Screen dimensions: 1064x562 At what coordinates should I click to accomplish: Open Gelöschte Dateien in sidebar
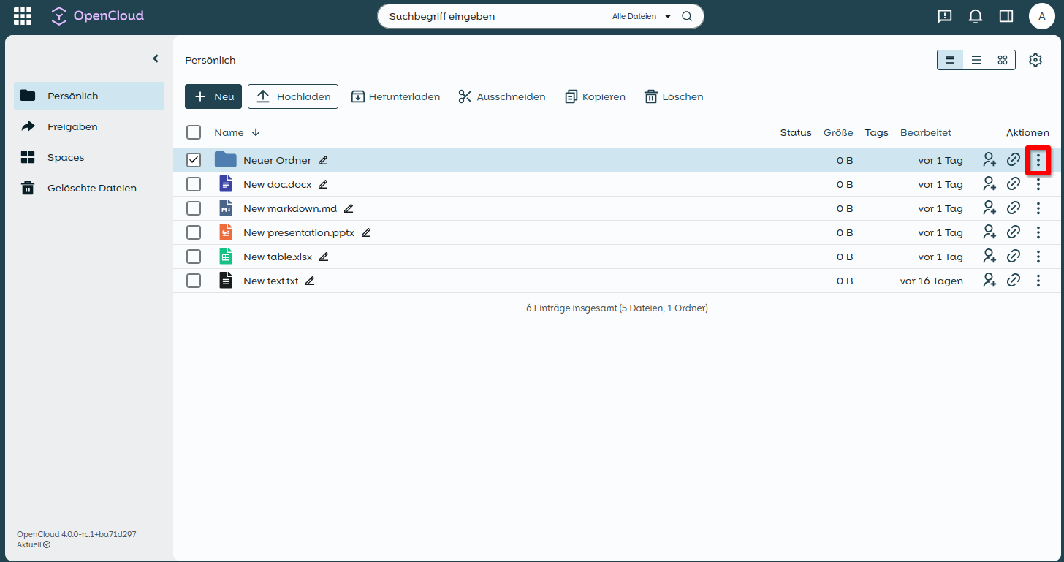pyautogui.click(x=91, y=188)
